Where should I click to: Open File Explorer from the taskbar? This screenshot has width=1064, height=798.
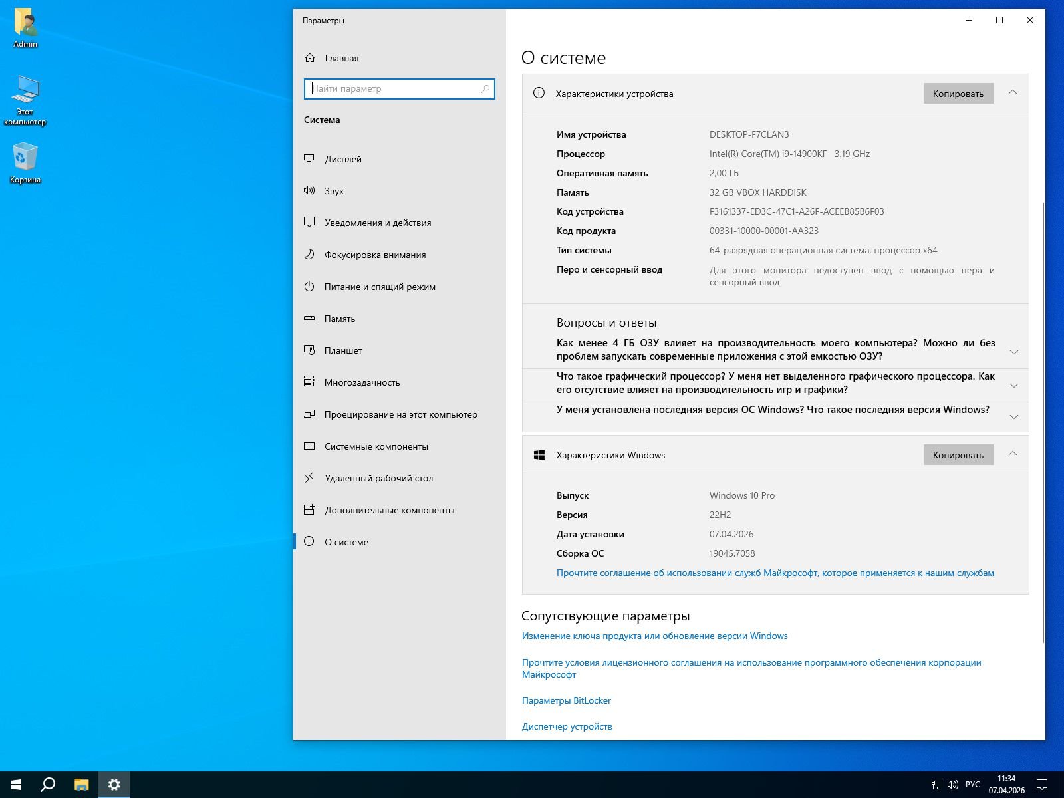click(x=81, y=785)
